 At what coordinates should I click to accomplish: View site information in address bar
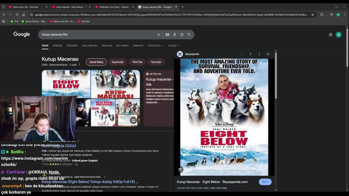tap(31, 15)
